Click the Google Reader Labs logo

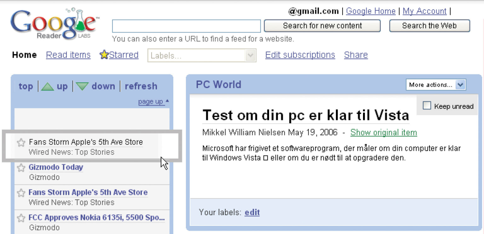pyautogui.click(x=54, y=25)
